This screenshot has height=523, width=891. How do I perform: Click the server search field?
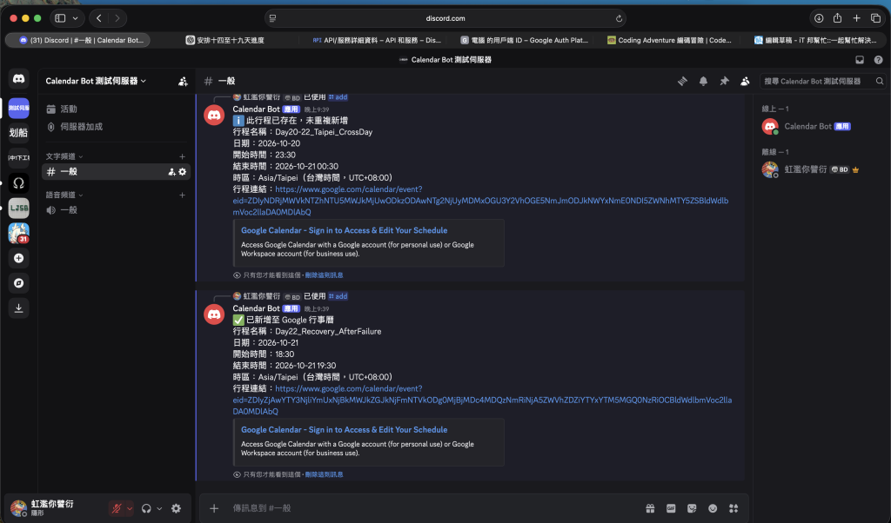823,81
